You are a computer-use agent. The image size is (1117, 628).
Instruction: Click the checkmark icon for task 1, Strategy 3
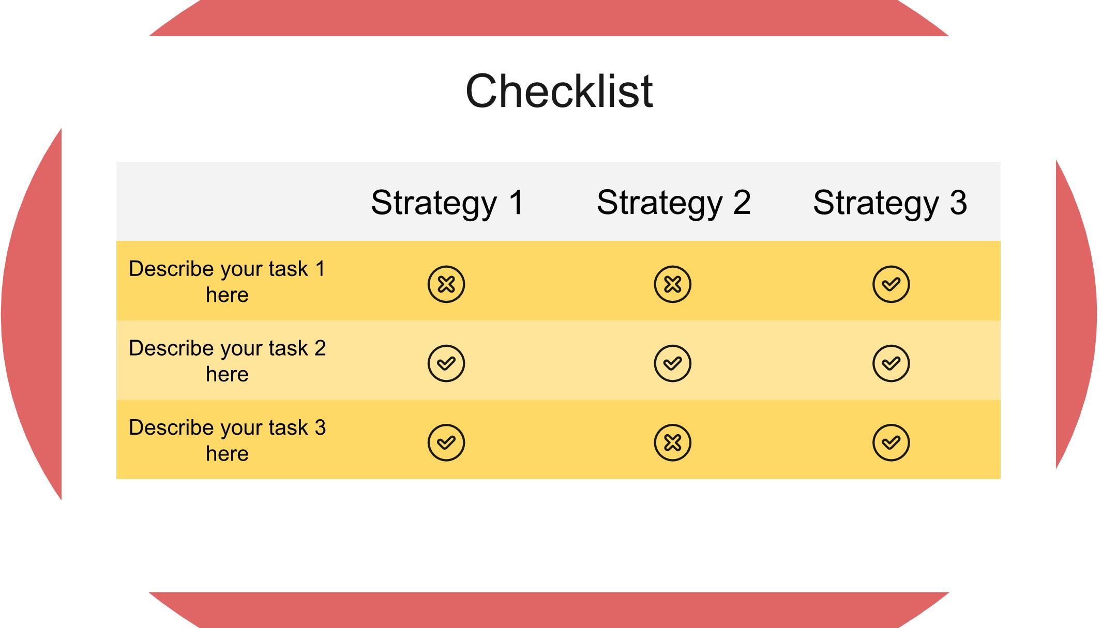pos(891,284)
